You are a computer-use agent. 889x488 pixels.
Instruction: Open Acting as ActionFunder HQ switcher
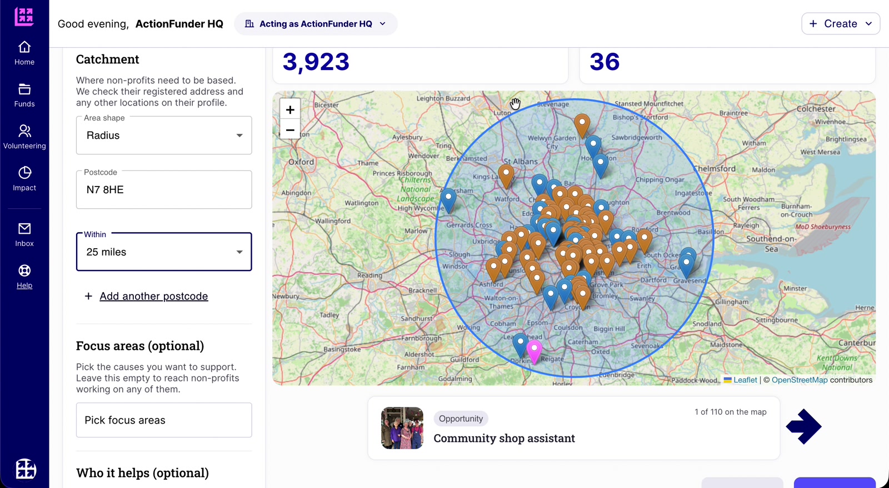coord(316,24)
